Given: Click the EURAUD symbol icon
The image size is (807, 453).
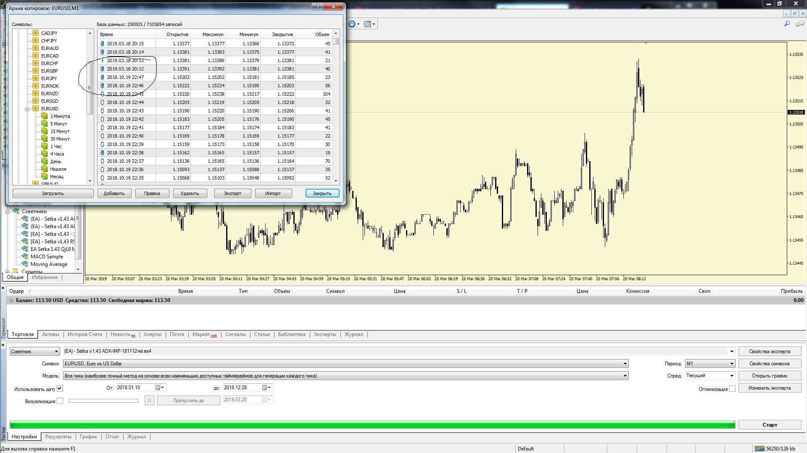Looking at the screenshot, I should [x=36, y=48].
